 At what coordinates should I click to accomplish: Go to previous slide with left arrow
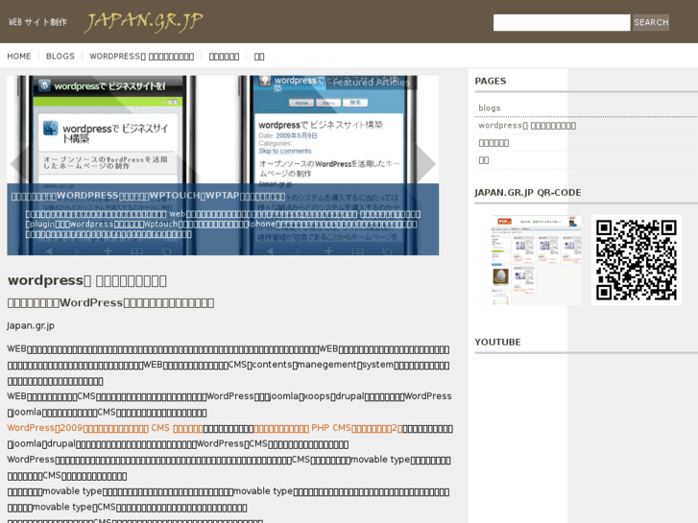[x=17, y=163]
